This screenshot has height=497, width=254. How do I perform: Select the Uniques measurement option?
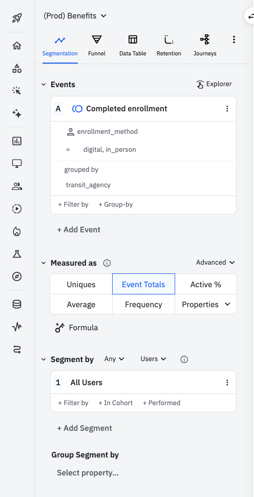pyautogui.click(x=81, y=284)
